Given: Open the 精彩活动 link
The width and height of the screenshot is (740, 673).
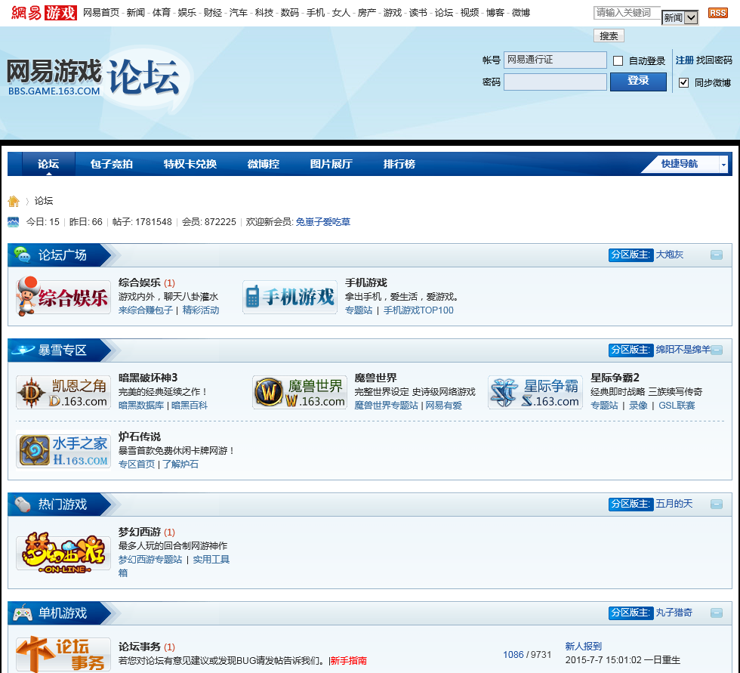Looking at the screenshot, I should pos(201,310).
